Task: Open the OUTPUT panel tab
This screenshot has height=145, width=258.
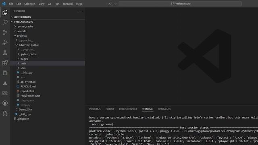Action: click(x=110, y=109)
